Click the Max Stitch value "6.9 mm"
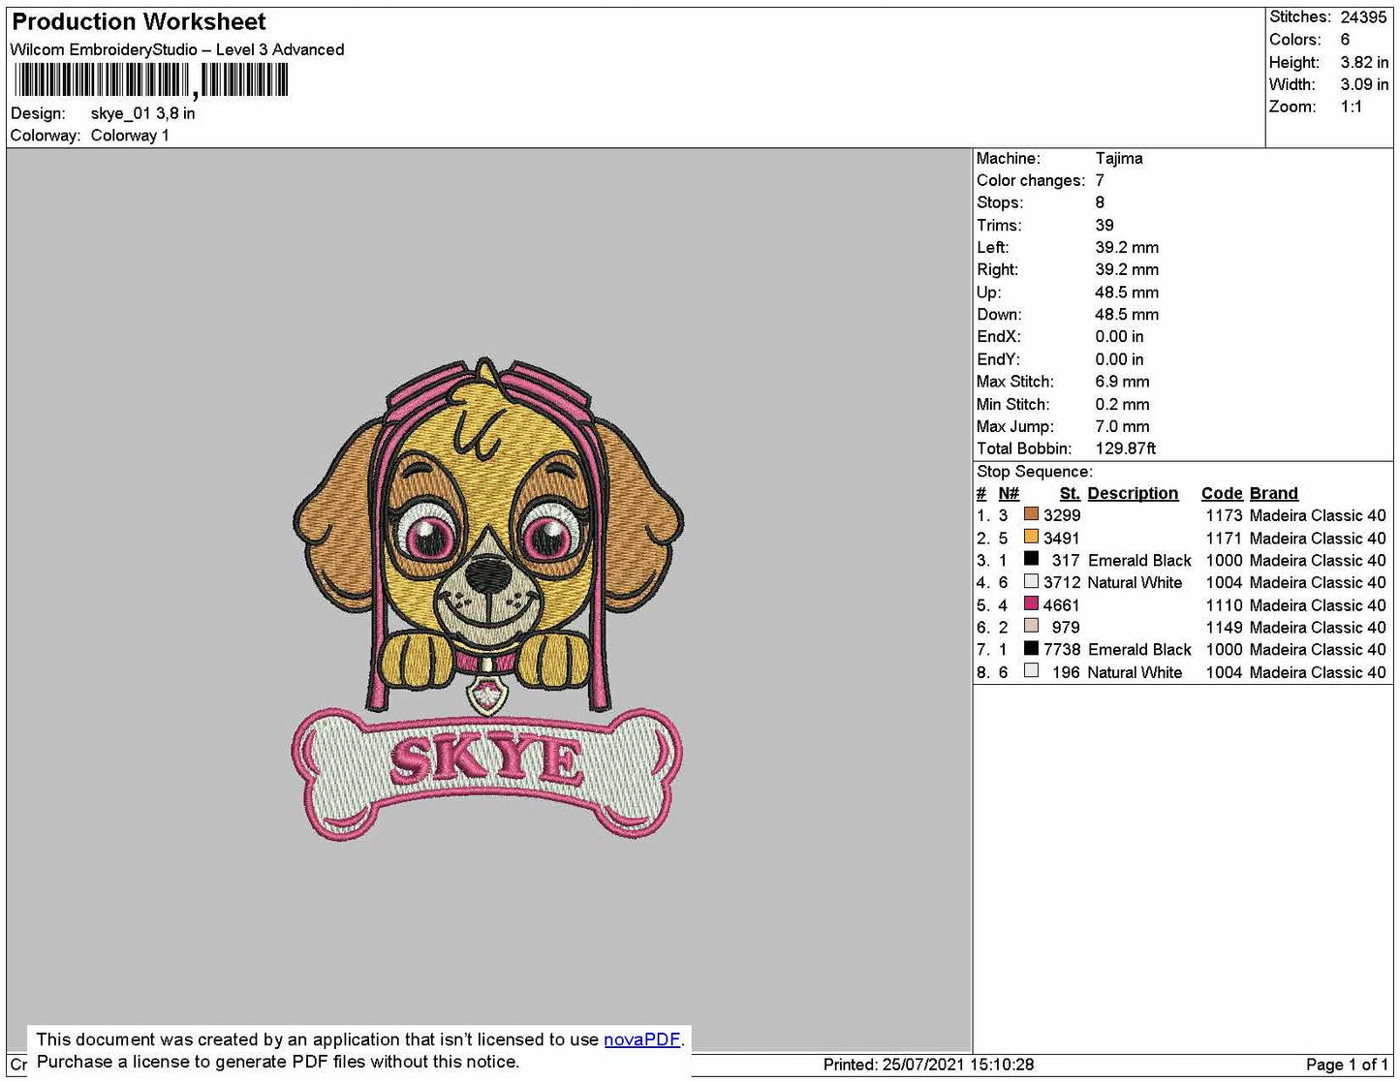 click(x=1123, y=382)
